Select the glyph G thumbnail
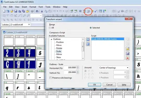The width and height of the screenshot is (141, 98). pos(9,63)
